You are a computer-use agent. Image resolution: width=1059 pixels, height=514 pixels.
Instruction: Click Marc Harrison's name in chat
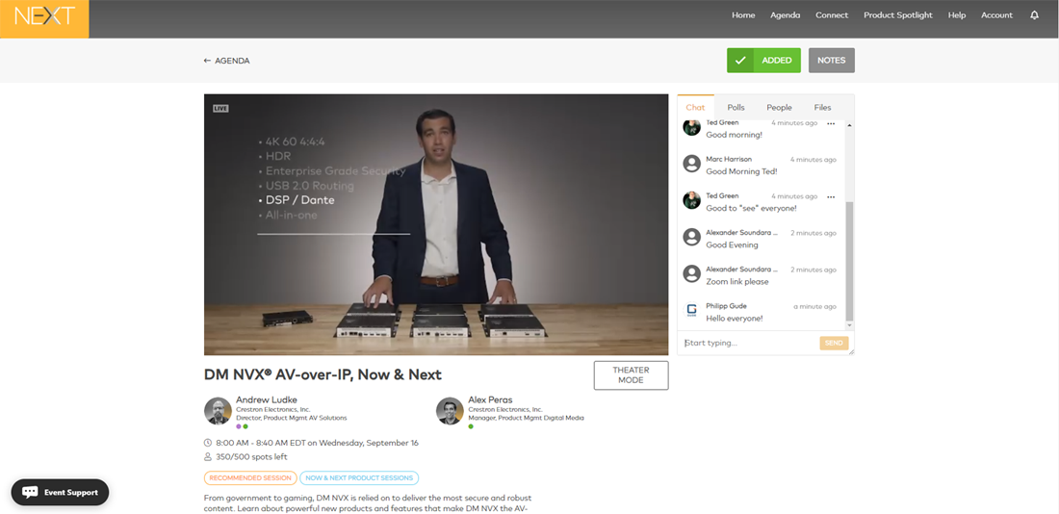point(729,160)
